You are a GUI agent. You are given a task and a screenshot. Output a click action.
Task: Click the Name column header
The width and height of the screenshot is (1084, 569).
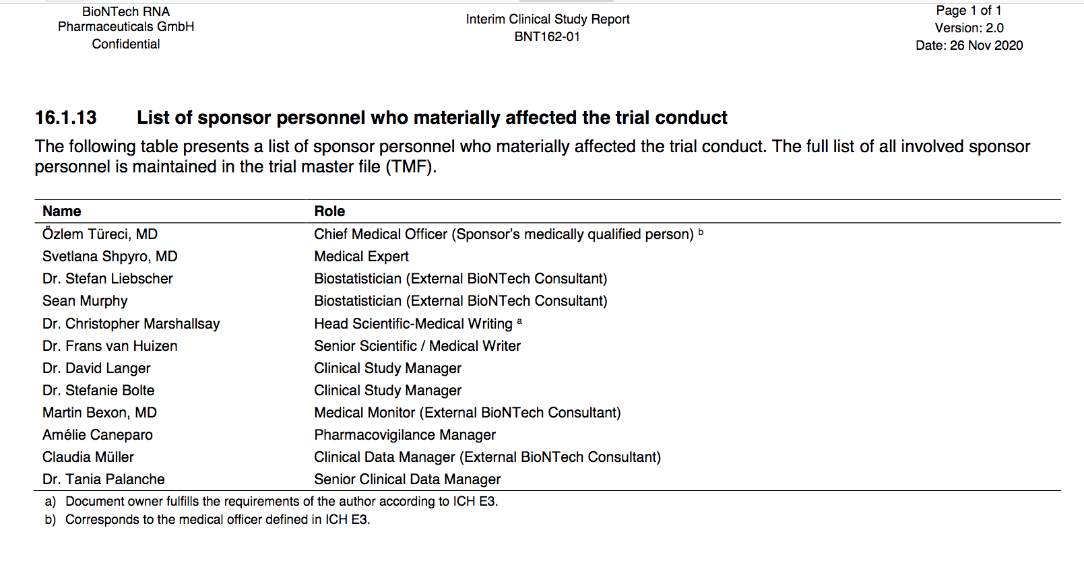62,211
